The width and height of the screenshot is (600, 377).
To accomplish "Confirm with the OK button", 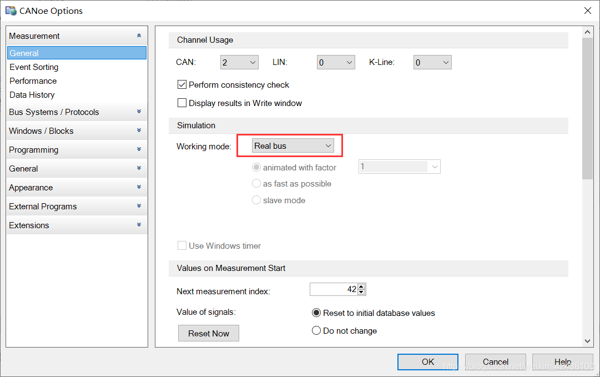I will click(428, 361).
